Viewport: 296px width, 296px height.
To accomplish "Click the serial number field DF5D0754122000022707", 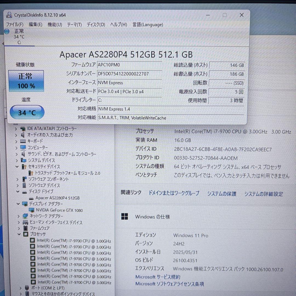I will [129, 74].
